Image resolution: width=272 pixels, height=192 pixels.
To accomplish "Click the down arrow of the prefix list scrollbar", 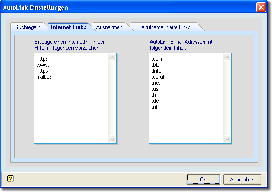I will [113, 140].
